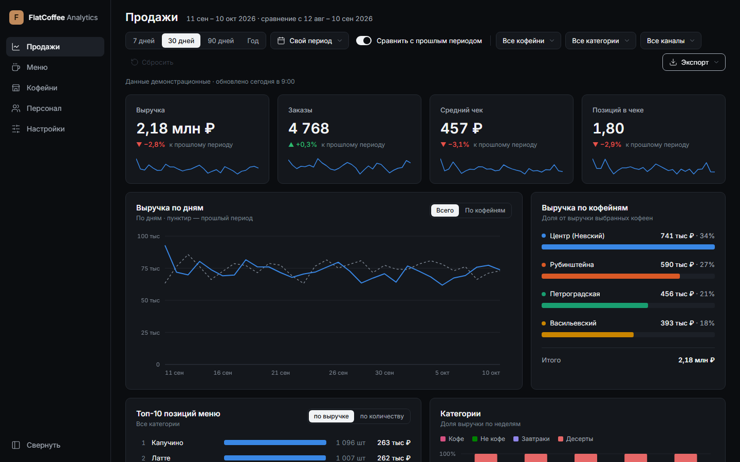This screenshot has width=740, height=462.
Task: Toggle the Десерты legend item
Action: coord(576,439)
